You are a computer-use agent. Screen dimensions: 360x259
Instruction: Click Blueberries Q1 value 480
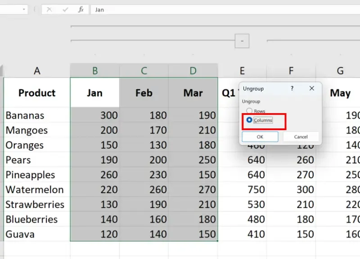pos(242,219)
